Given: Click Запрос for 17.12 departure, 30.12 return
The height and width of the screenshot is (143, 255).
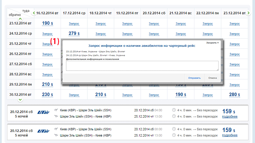Looking at the screenshot, I should click(74, 95).
